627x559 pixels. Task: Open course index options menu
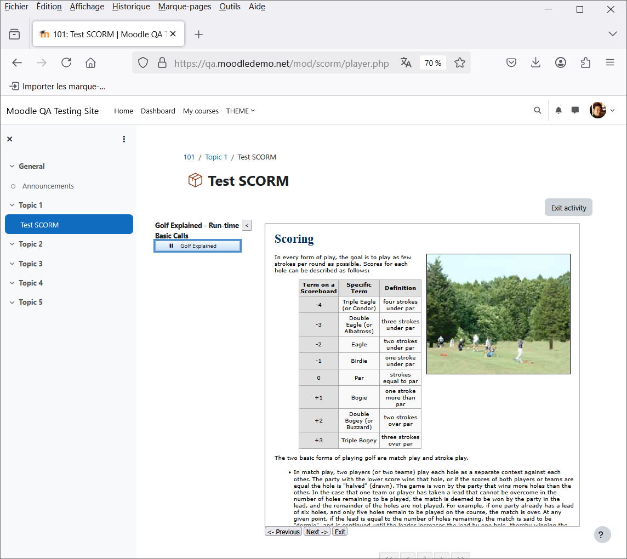[x=124, y=139]
